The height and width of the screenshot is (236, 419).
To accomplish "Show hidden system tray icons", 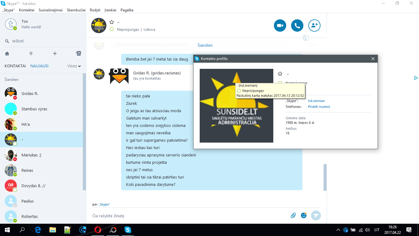I will pyautogui.click(x=338, y=230).
